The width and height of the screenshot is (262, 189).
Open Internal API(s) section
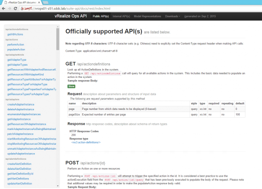121,16
